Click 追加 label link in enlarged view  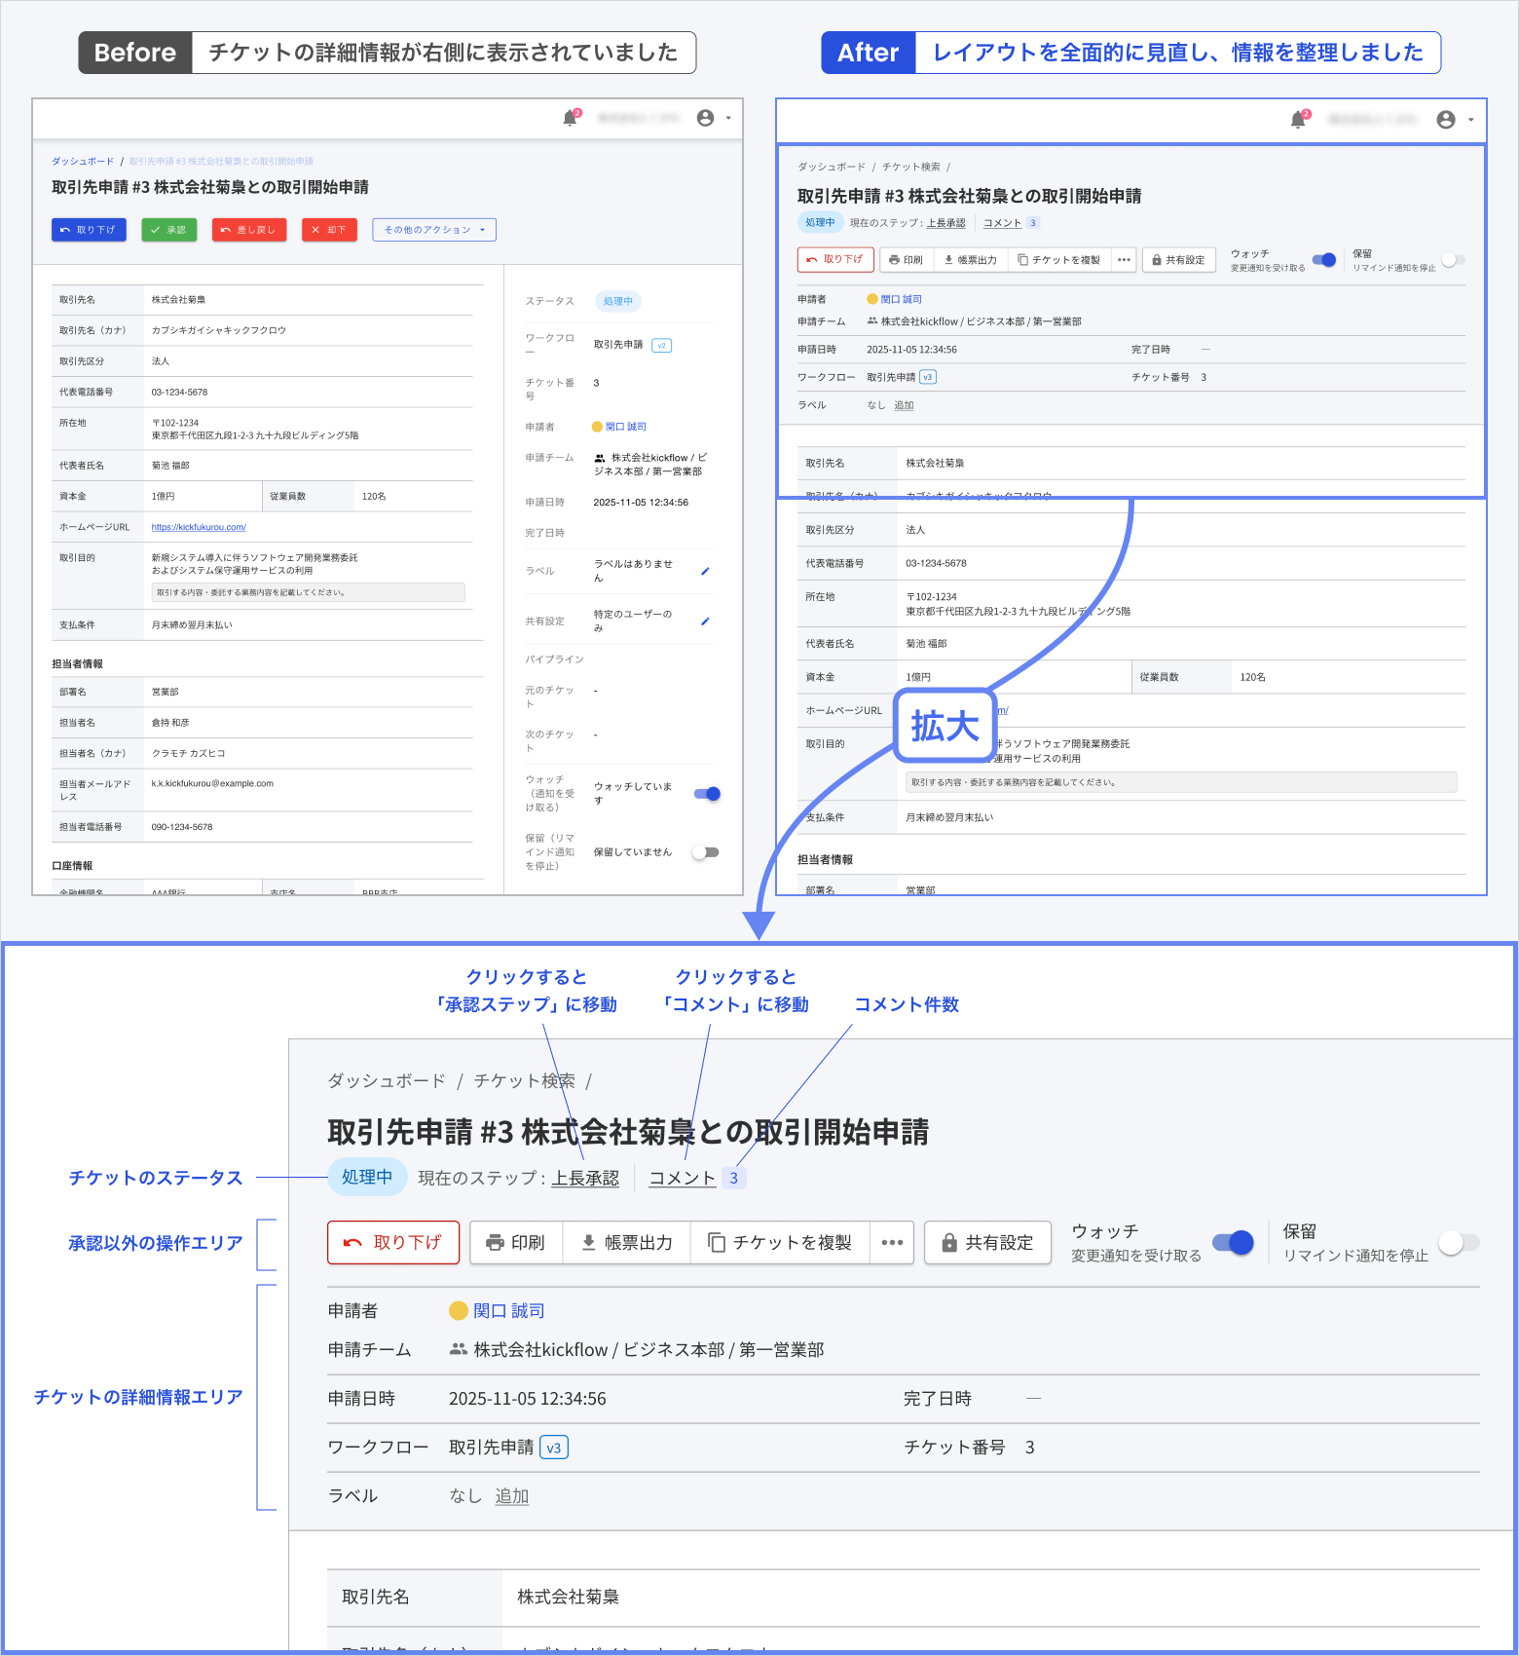tap(511, 1496)
